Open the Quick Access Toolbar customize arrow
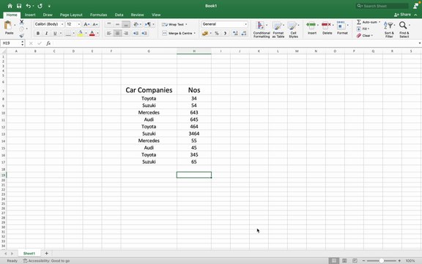422x264 pixels. (x=49, y=6)
